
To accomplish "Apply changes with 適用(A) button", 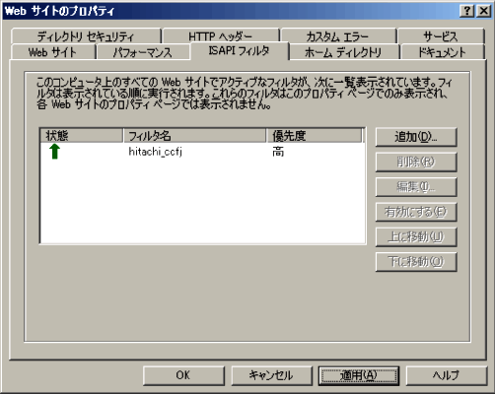I will coord(359,375).
